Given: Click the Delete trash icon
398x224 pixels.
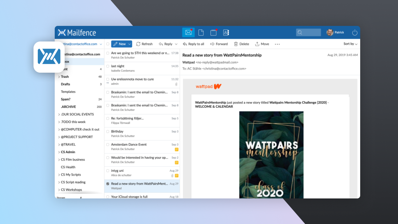Looking at the screenshot, I should [236, 44].
